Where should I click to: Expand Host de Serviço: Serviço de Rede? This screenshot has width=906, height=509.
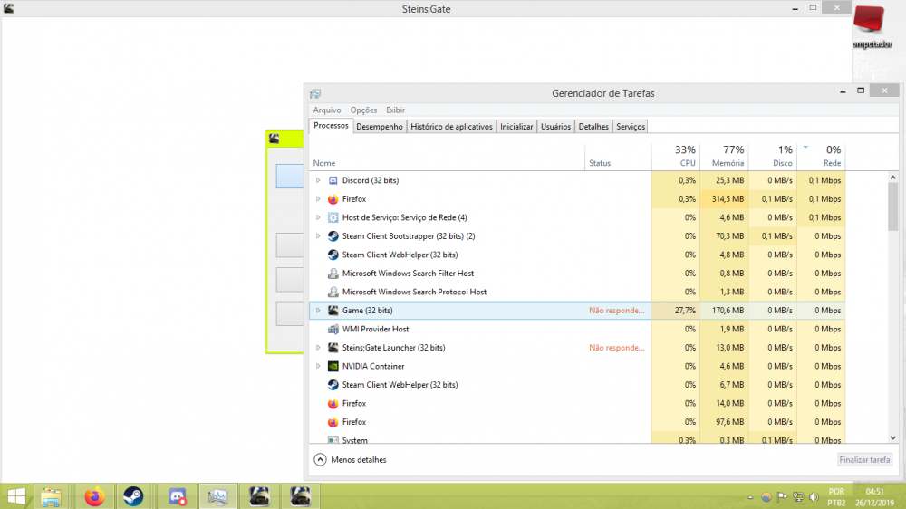tap(318, 217)
